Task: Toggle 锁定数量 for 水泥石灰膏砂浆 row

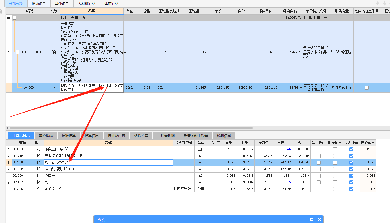Action: [335, 163]
